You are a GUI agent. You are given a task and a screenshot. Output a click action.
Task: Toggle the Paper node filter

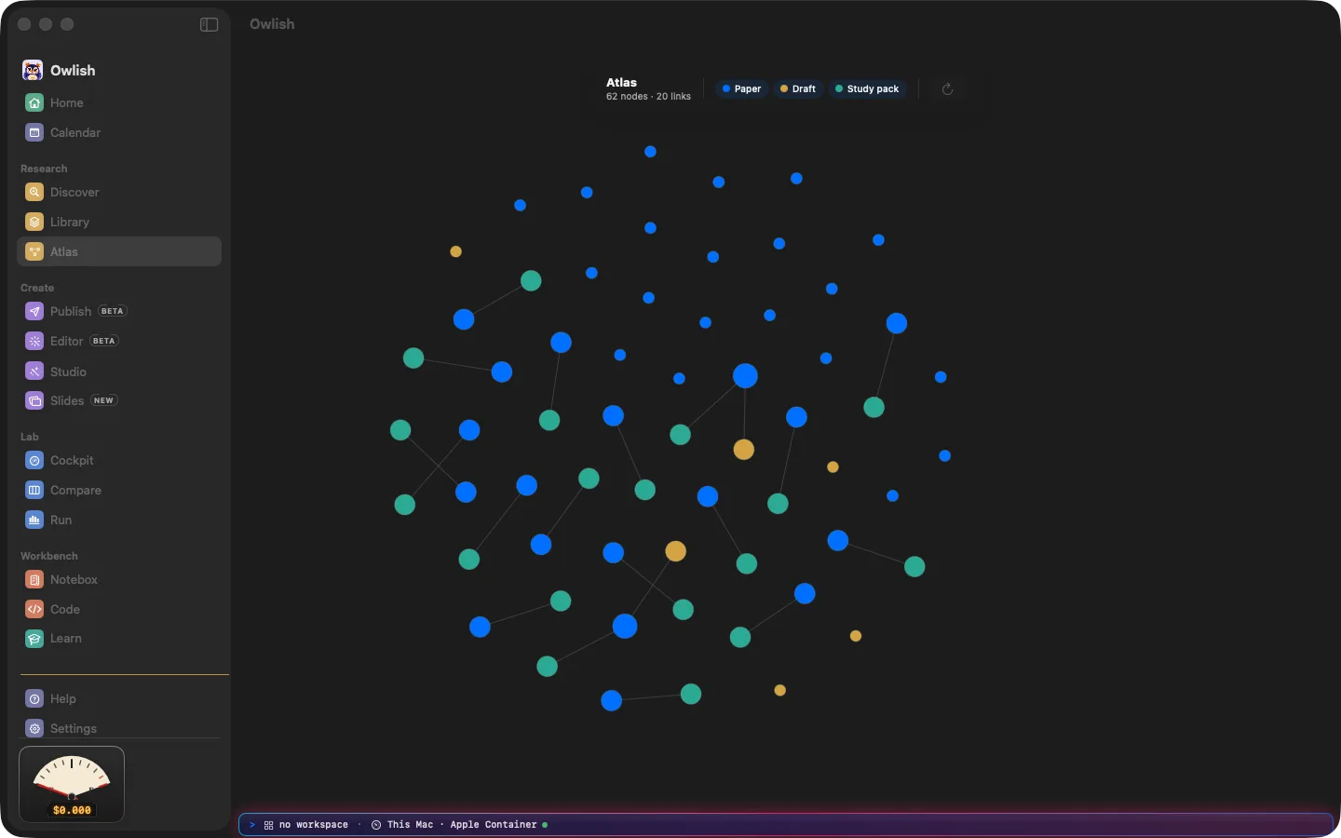pos(742,89)
